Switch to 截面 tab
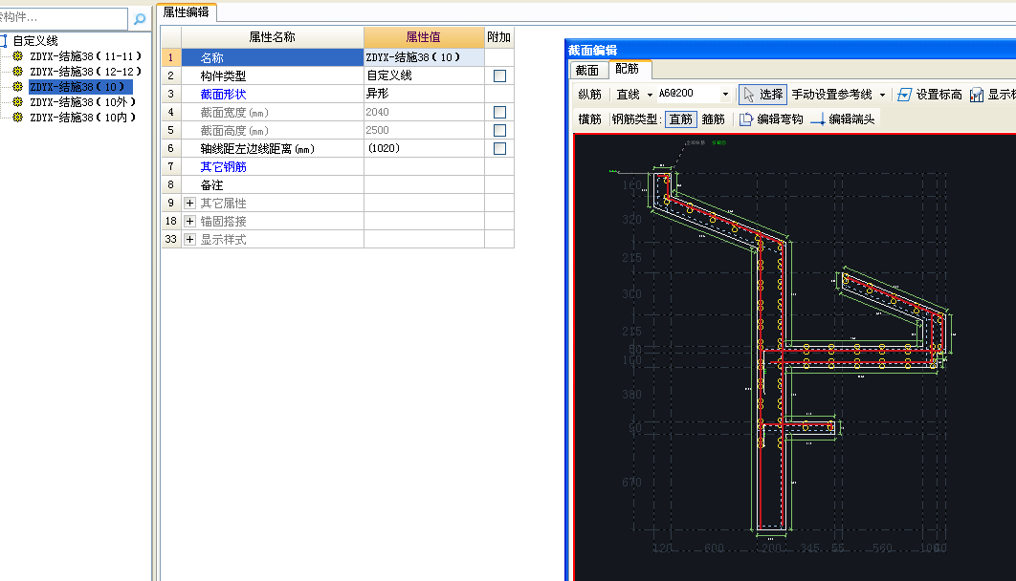Viewport: 1016px width, 581px height. tap(587, 70)
